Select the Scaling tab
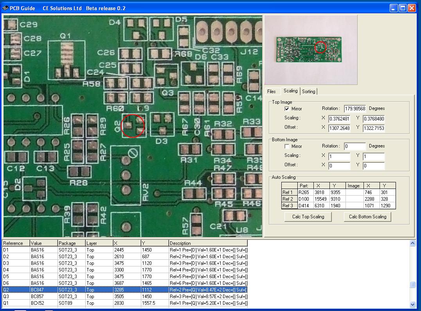 pos(290,91)
